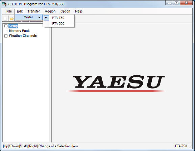195x151 pixels.
Task: Close the Edit menu
Action: coord(20,11)
